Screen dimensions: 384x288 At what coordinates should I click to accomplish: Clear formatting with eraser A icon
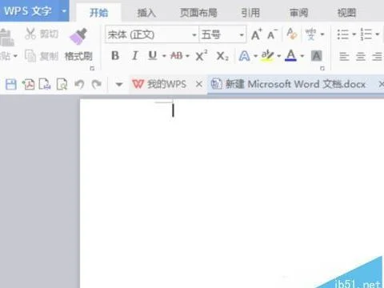tap(292, 34)
